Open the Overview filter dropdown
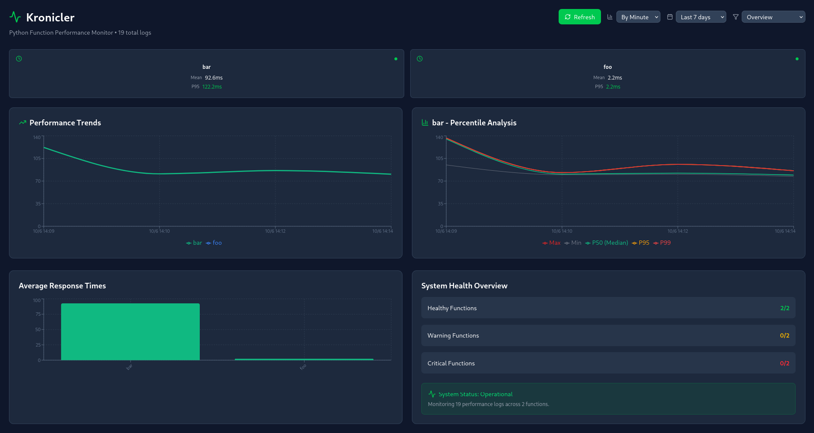Screen dimensions: 814x433 click(773, 17)
